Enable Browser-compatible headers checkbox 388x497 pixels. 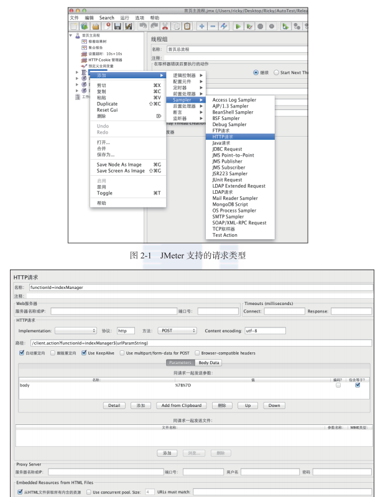(x=197, y=353)
